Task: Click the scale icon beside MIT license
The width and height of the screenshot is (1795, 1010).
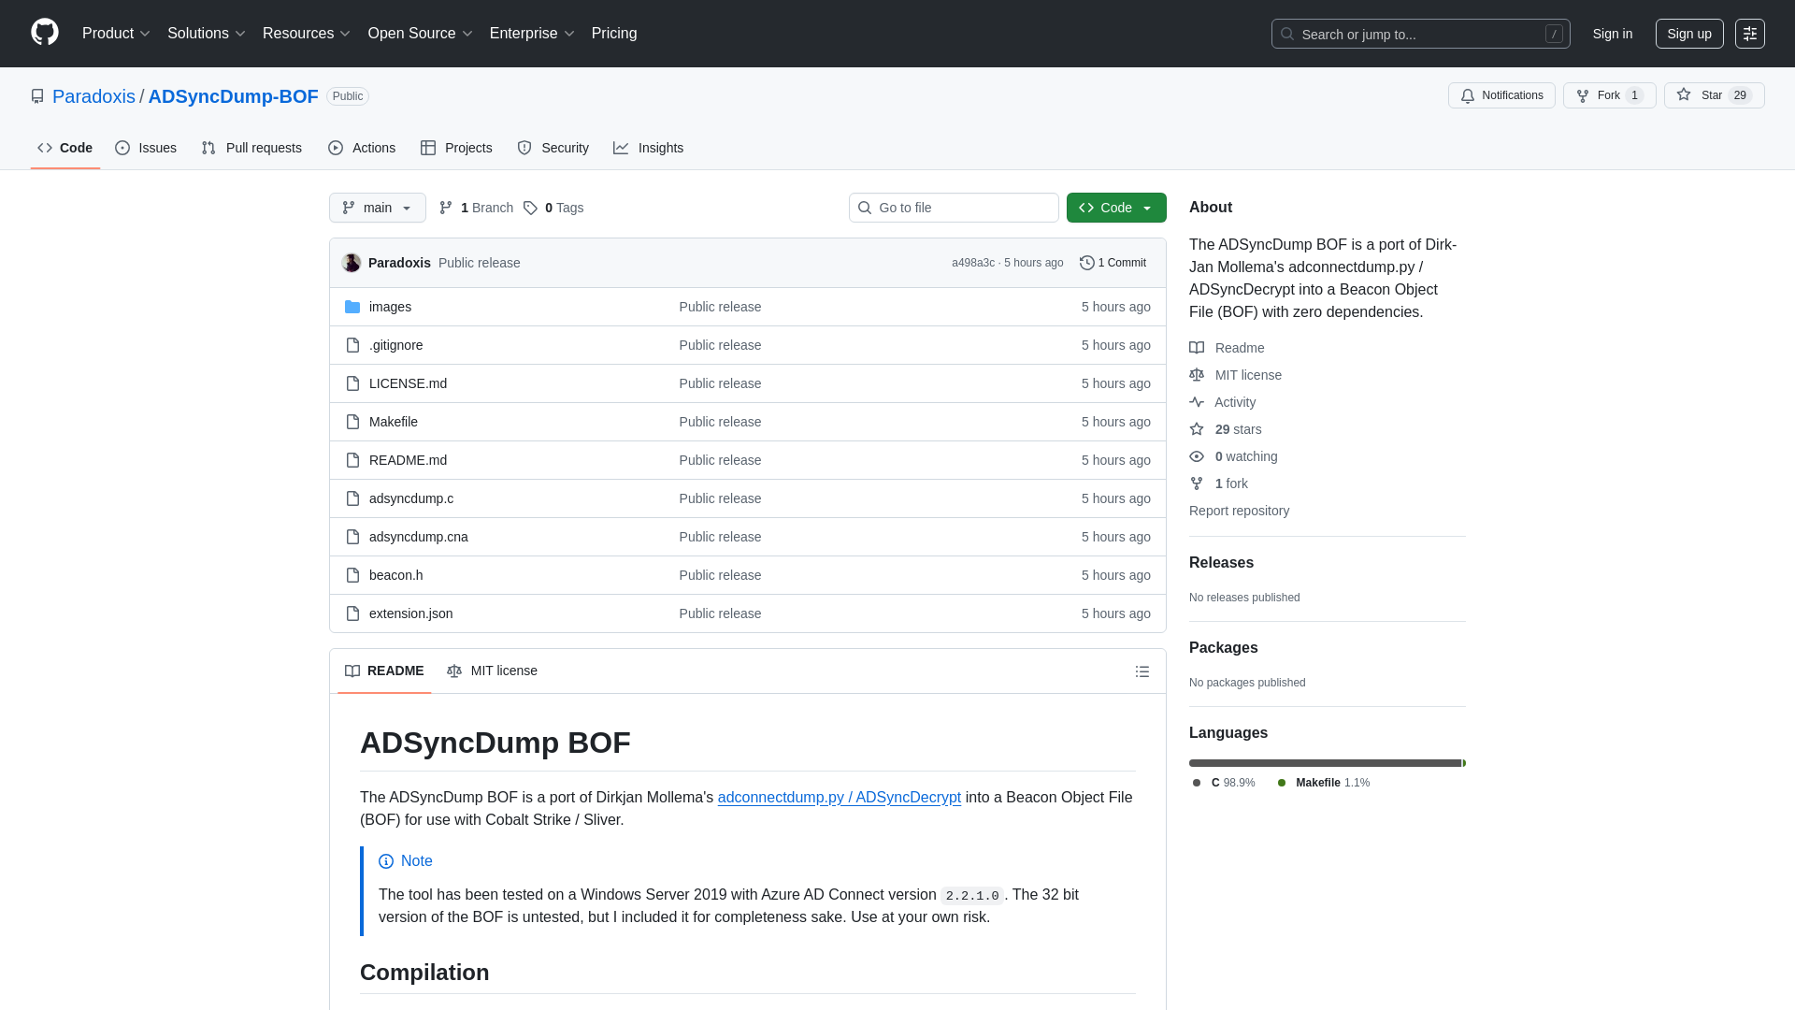Action: click(1197, 375)
